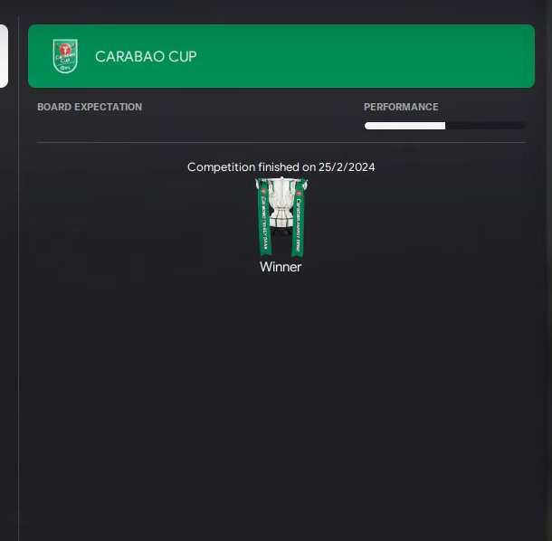Select the BOARD EXPECTATION heading
Viewport: 552px width, 541px height.
(x=90, y=107)
